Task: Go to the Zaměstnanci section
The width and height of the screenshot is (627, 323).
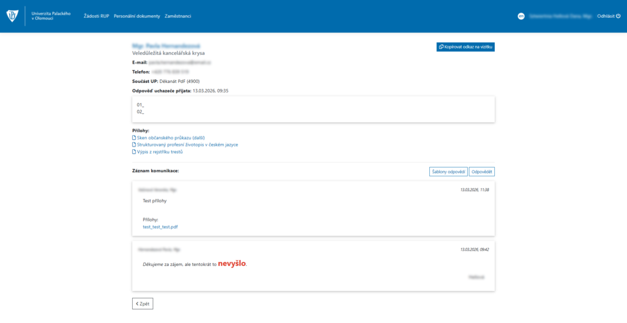Action: pos(178,17)
